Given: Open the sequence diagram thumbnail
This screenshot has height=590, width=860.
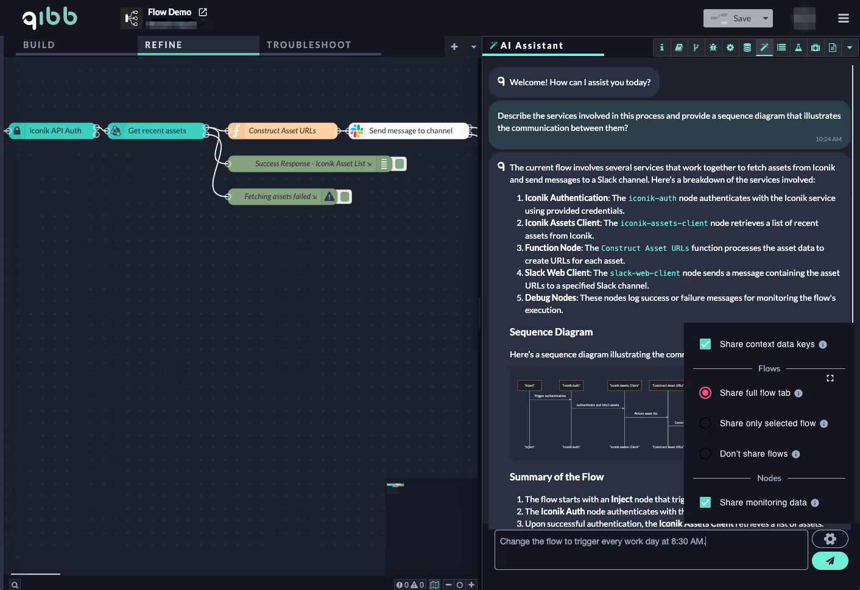Looking at the screenshot, I should coord(597,415).
